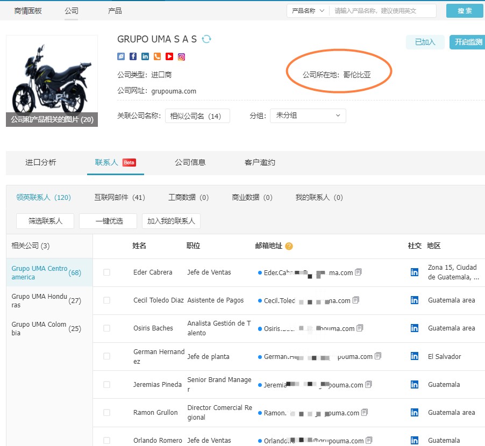Image resolution: width=485 pixels, height=446 pixels.
Task: Open the 相似公司名 (14) selector
Action: click(x=197, y=116)
